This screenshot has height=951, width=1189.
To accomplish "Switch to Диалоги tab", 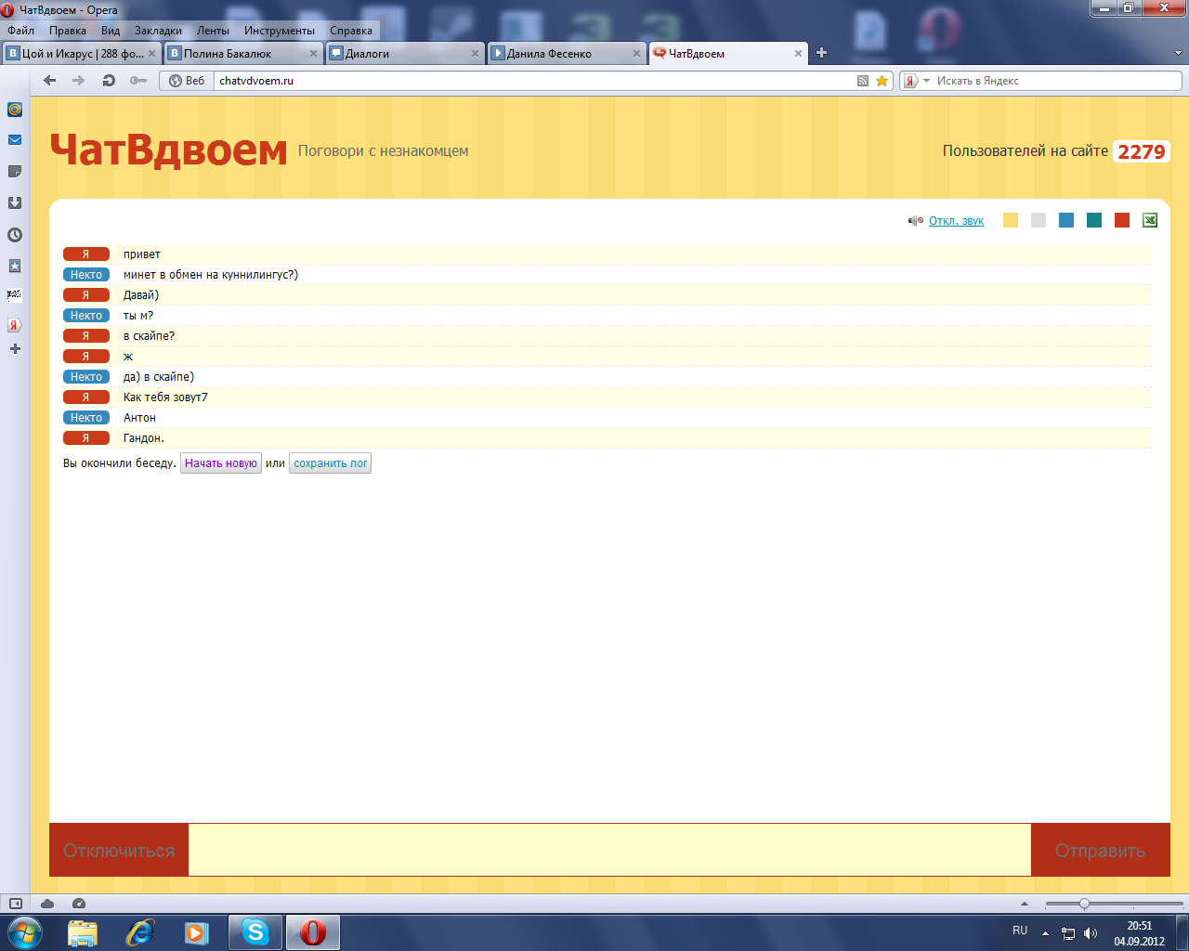I will (406, 54).
